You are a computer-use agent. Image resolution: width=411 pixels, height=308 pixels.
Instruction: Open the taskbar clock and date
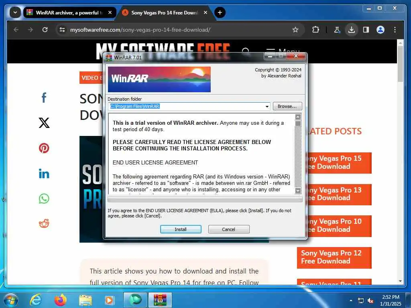[391, 300]
